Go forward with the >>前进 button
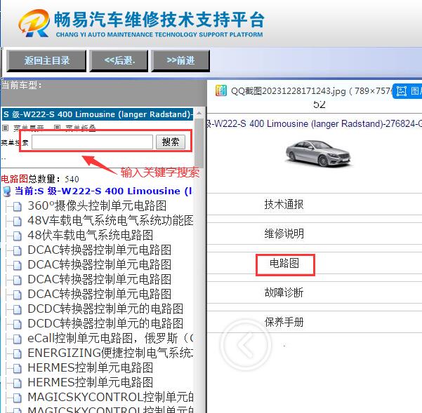 click(x=180, y=61)
